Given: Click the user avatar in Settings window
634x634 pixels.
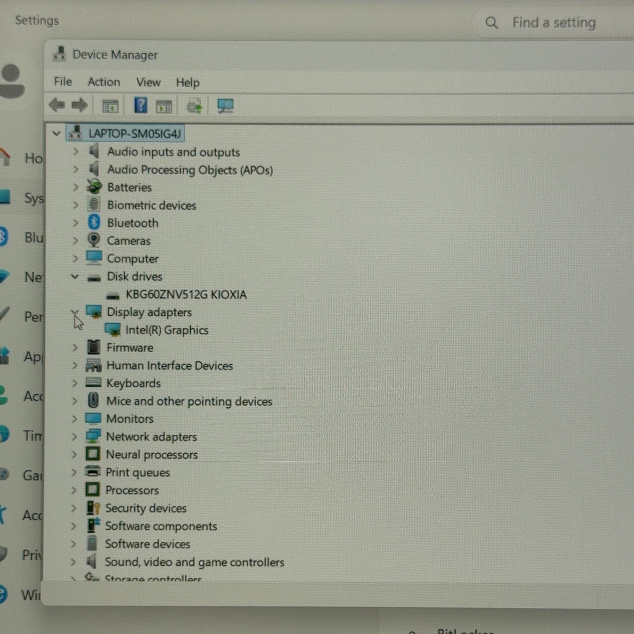Looking at the screenshot, I should (x=11, y=81).
